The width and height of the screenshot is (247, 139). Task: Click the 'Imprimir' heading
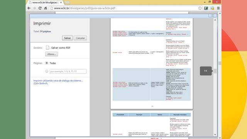coord(42,23)
